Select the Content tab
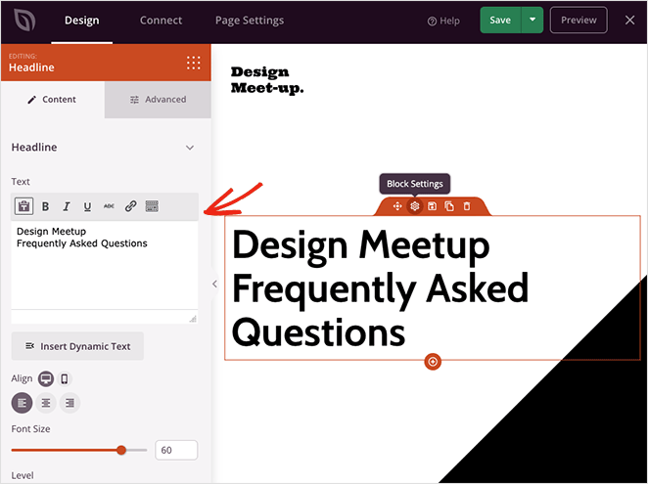648x484 pixels. tap(53, 100)
